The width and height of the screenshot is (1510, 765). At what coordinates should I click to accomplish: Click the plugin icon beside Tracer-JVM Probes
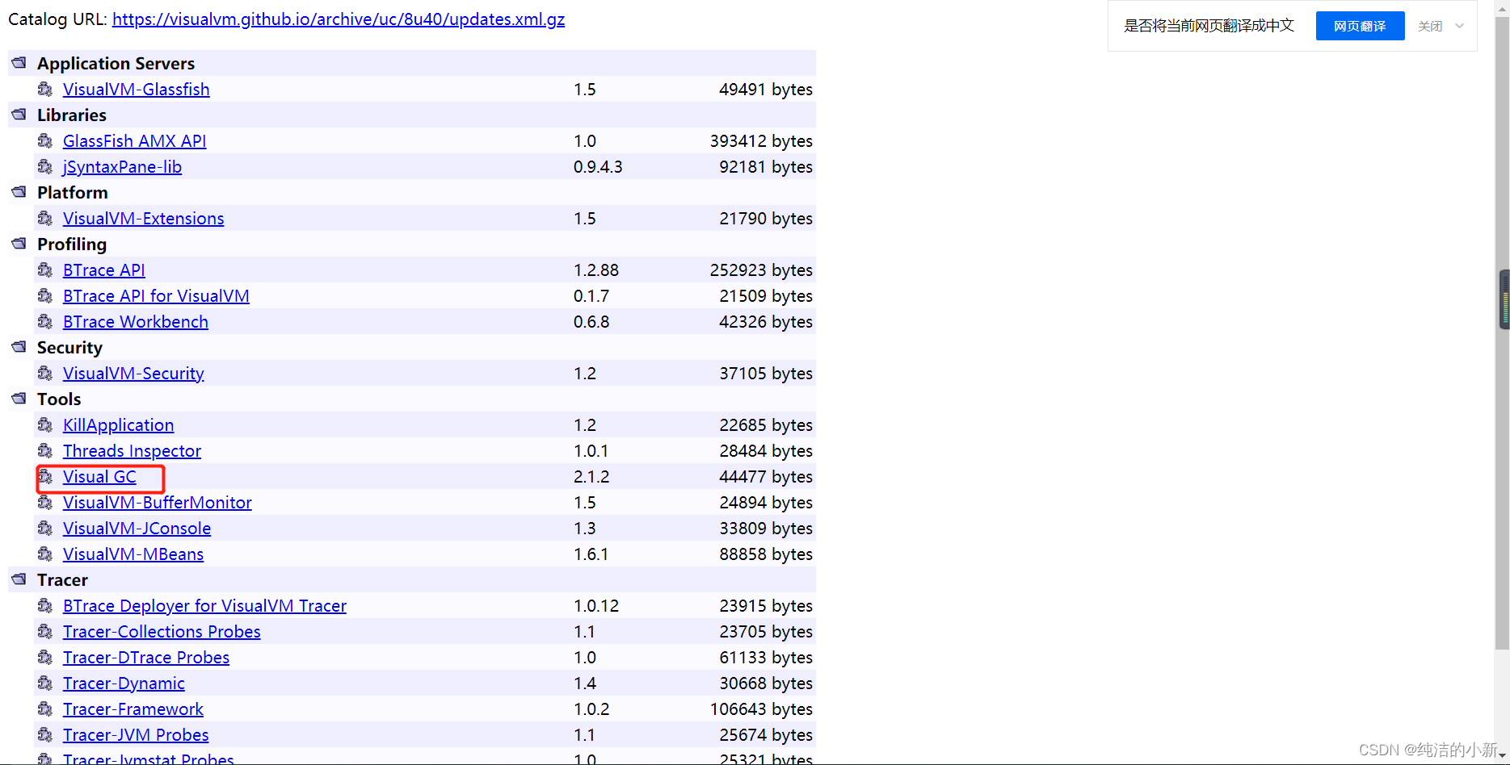point(45,734)
